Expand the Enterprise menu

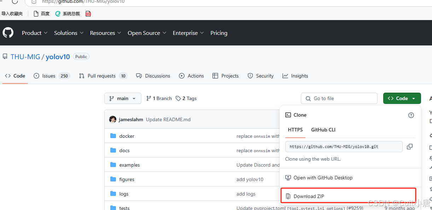coord(188,33)
